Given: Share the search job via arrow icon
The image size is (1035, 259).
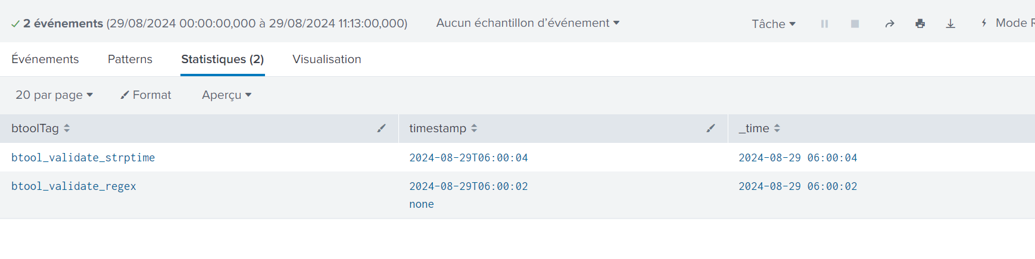Looking at the screenshot, I should pos(890,24).
